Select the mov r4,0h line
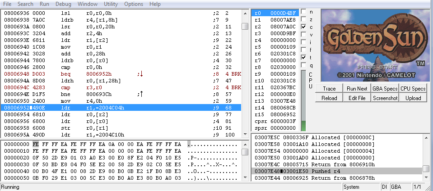The image size is (433, 191). click(121, 101)
